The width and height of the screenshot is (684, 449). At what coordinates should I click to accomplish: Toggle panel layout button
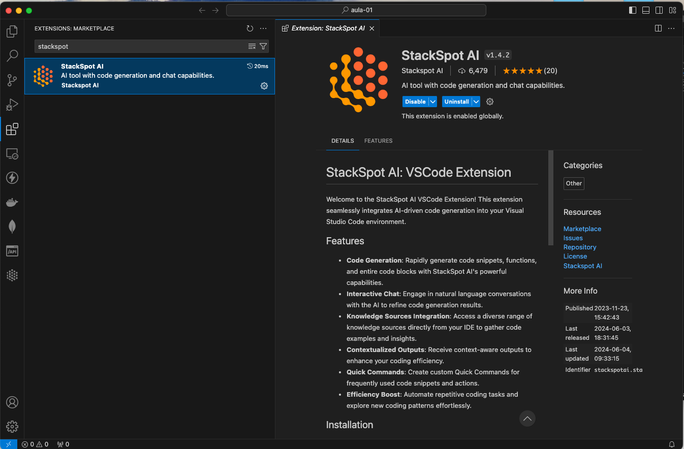[x=646, y=10]
